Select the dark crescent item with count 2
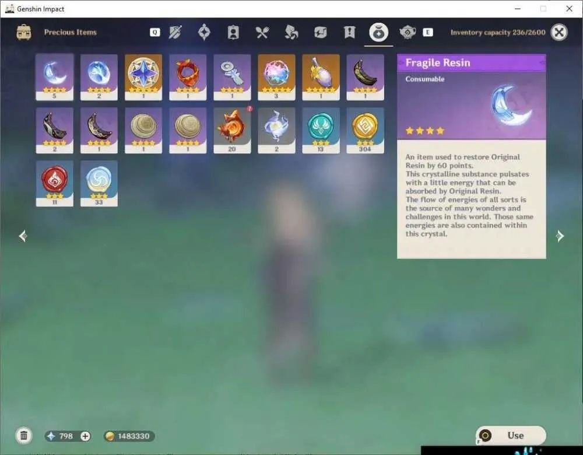The height and width of the screenshot is (455, 583). click(55, 130)
